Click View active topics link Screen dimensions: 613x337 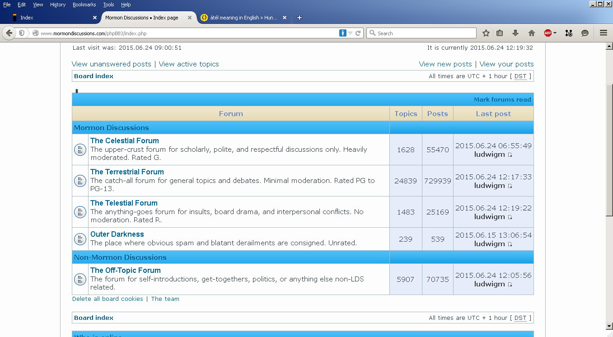coord(189,64)
